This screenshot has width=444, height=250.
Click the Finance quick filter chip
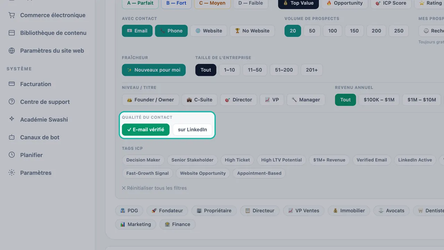tap(177, 224)
